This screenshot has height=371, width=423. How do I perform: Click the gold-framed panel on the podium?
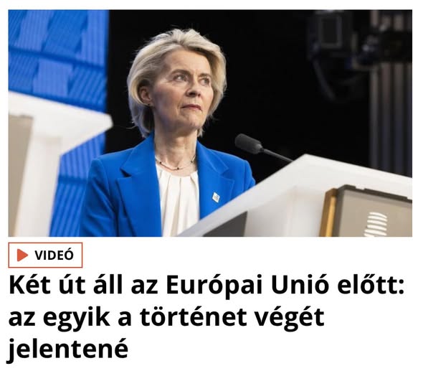click(x=366, y=212)
